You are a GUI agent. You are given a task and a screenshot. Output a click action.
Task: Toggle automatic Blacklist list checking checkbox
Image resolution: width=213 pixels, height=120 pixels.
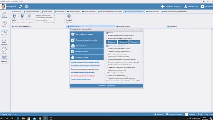pos(107,38)
